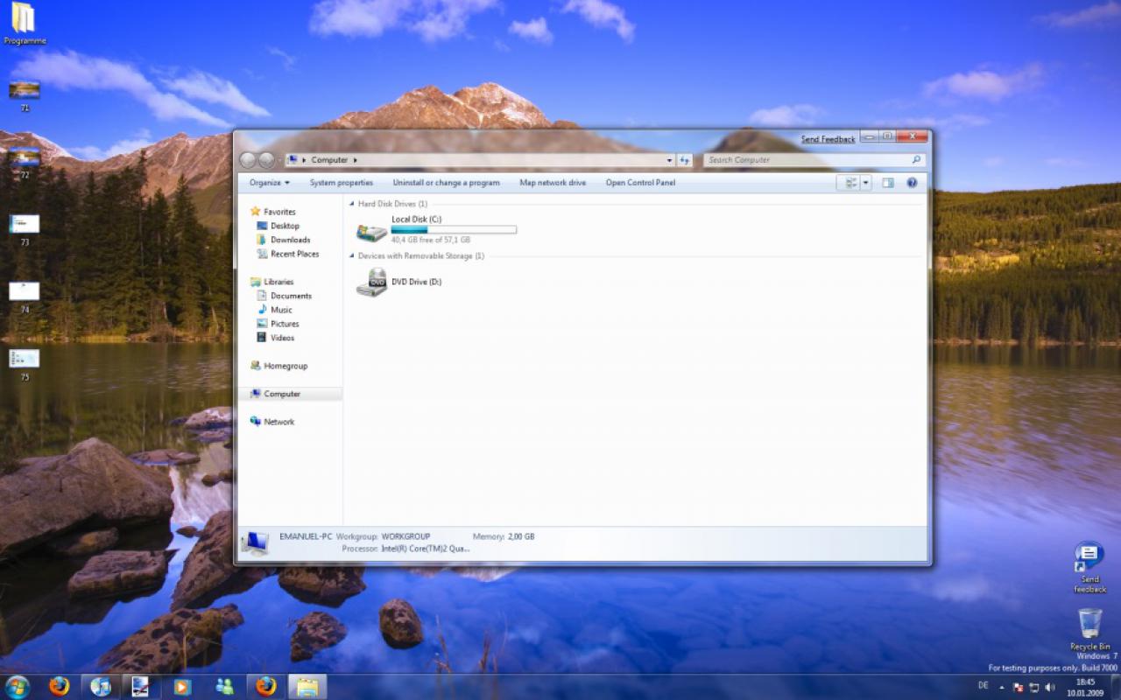Viewport: 1121px width, 700px height.
Task: Click the Forward navigation arrow in Explorer
Action: point(266,160)
